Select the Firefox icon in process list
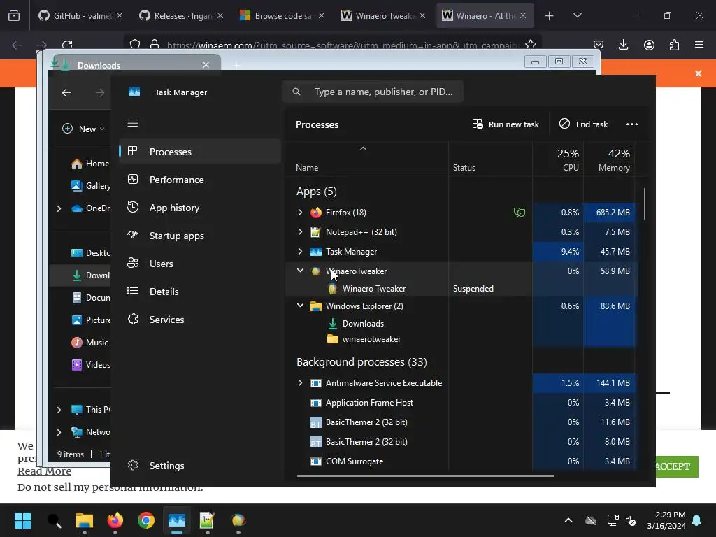The width and height of the screenshot is (716, 537). point(315,213)
